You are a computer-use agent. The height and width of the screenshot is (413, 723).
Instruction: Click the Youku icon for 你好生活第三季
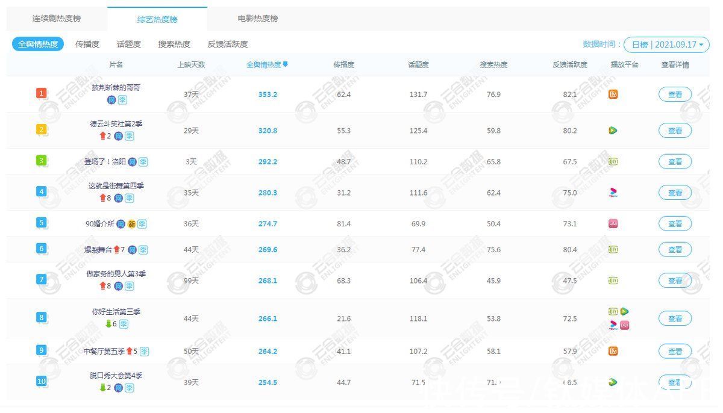(613, 326)
